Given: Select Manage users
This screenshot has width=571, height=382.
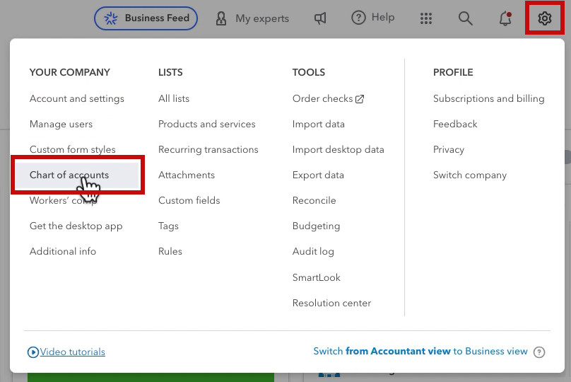Looking at the screenshot, I should pyautogui.click(x=61, y=125).
